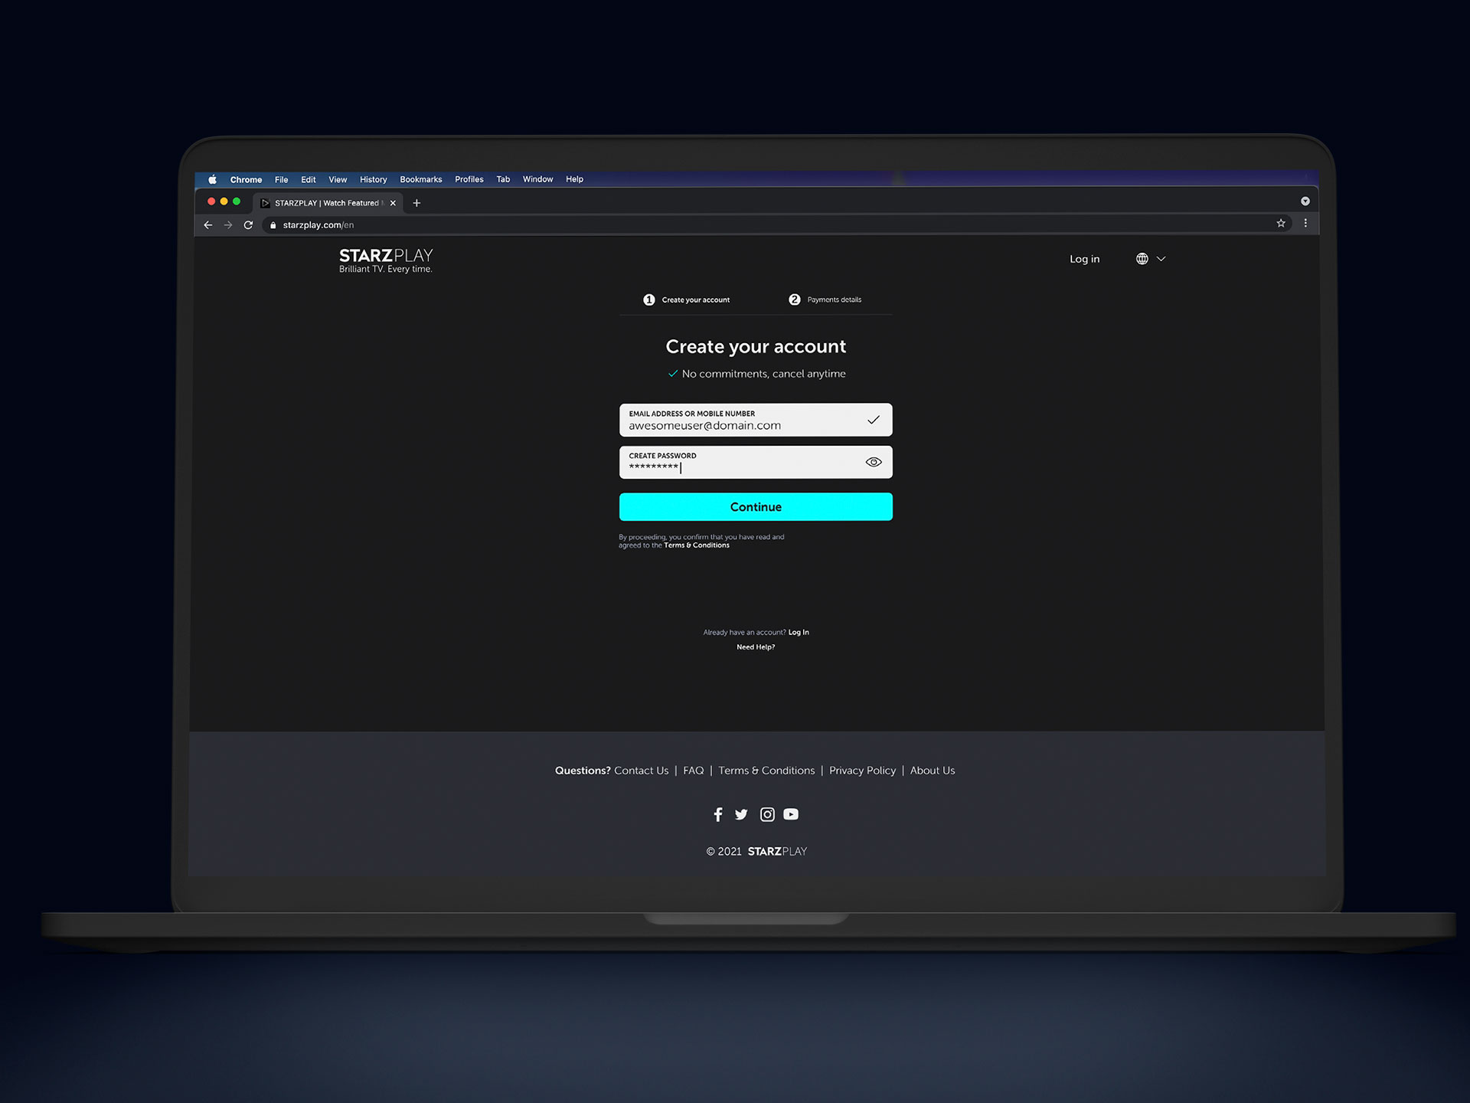
Task: Open the History menu in the menu bar
Action: click(x=373, y=179)
